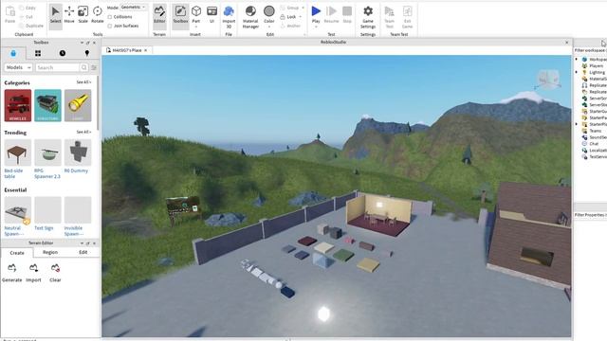Open the Part dropdown arrow

[196, 27]
